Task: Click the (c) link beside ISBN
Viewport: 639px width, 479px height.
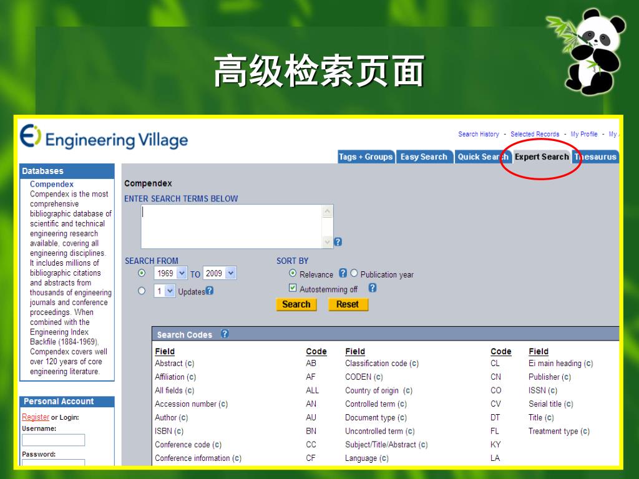Action: click(178, 431)
